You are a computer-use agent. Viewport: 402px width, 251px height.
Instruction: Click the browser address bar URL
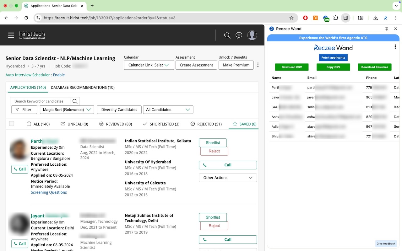tap(110, 18)
